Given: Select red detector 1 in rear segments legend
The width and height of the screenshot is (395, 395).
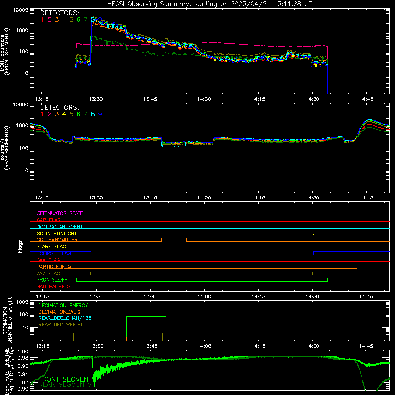Looking at the screenshot, I should tap(42, 114).
